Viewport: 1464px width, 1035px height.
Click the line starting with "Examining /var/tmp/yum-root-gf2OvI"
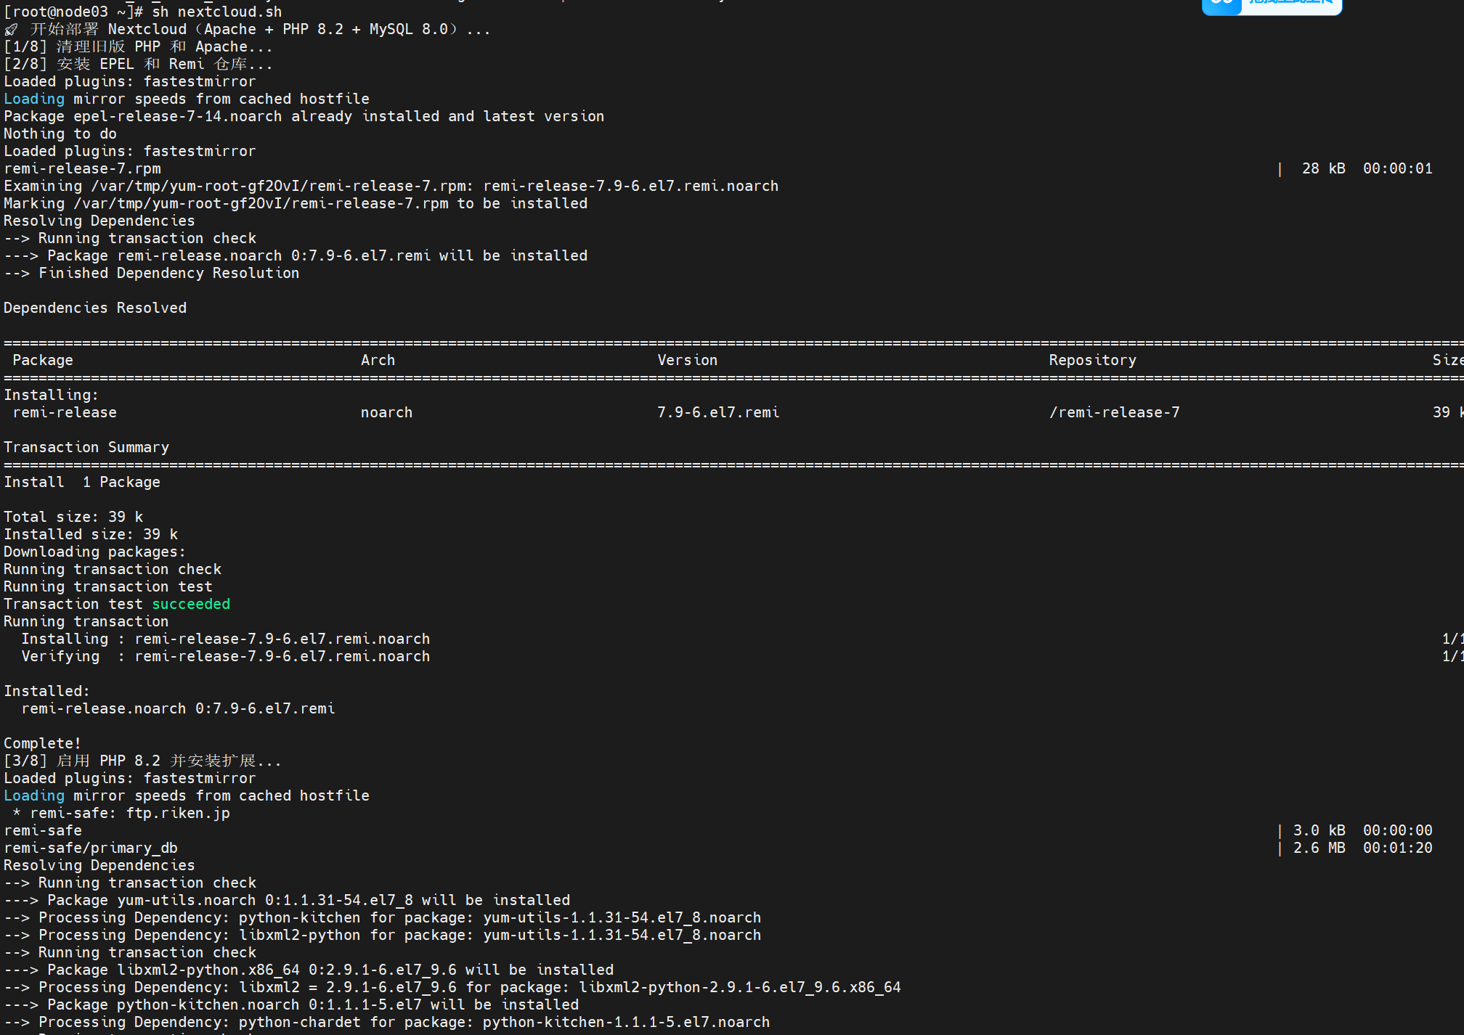point(391,186)
